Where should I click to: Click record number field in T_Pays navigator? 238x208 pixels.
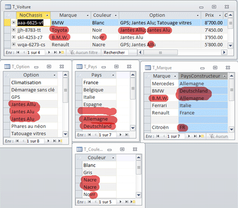[107, 135]
